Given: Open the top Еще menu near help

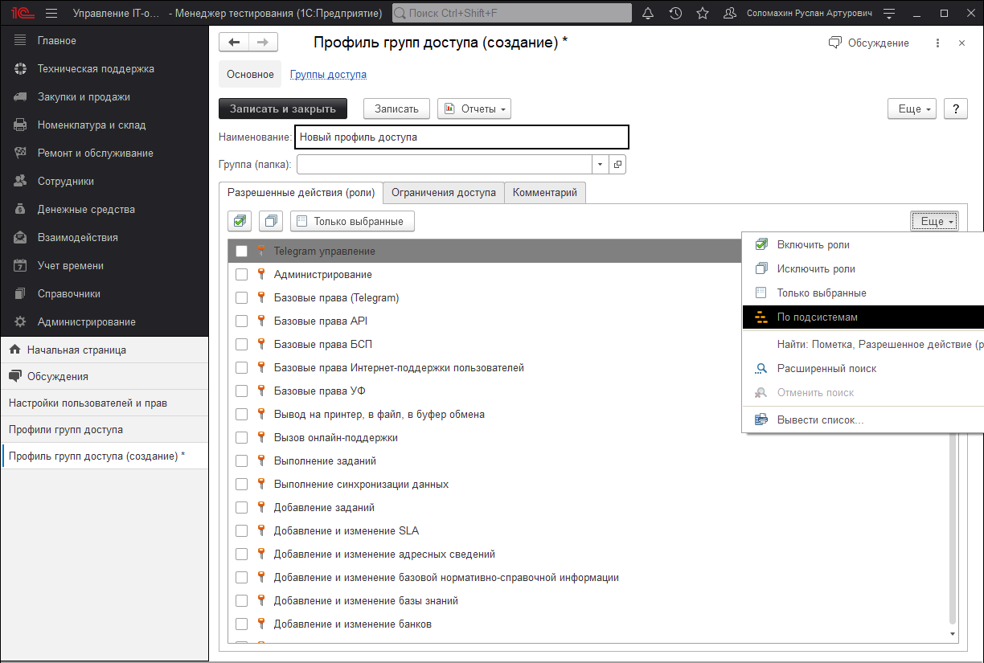Looking at the screenshot, I should pyautogui.click(x=912, y=108).
